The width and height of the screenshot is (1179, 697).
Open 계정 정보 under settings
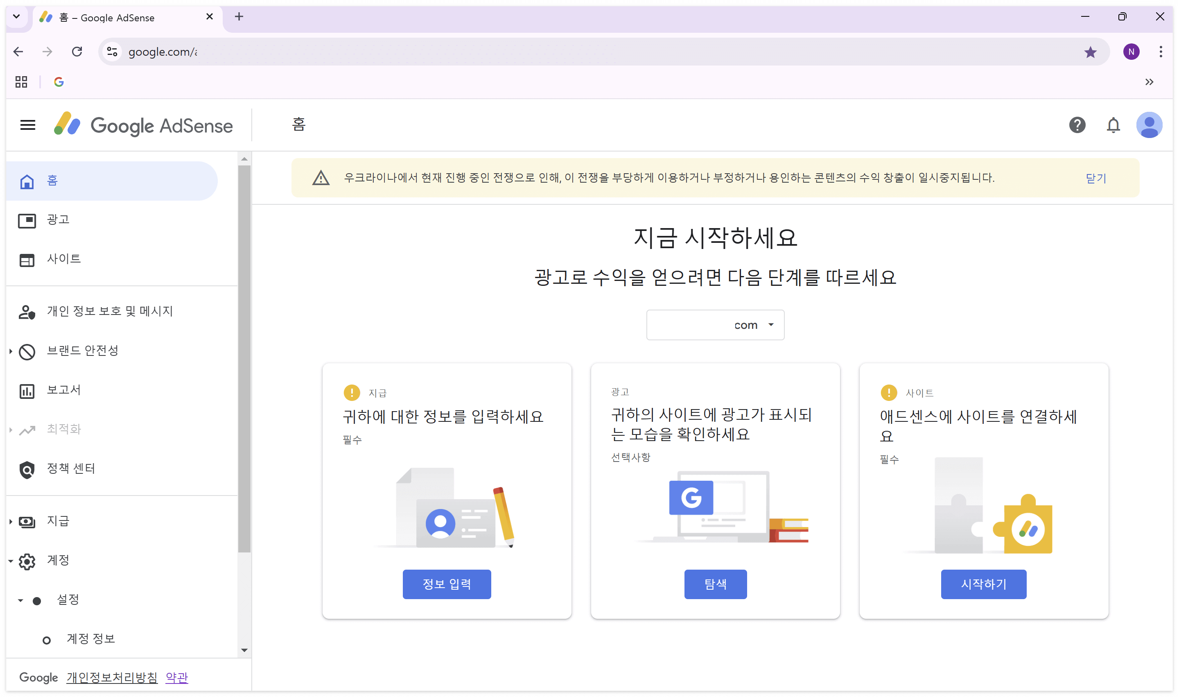tap(90, 639)
